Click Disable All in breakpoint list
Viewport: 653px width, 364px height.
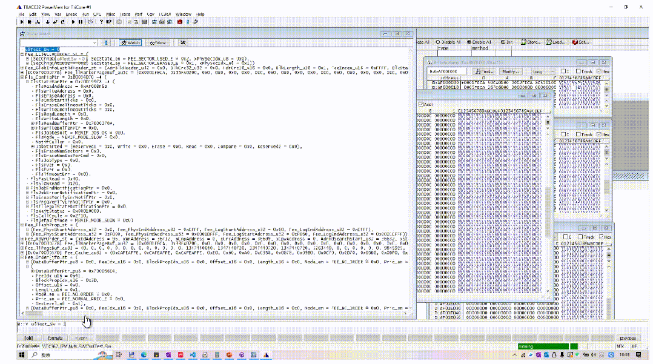448,42
